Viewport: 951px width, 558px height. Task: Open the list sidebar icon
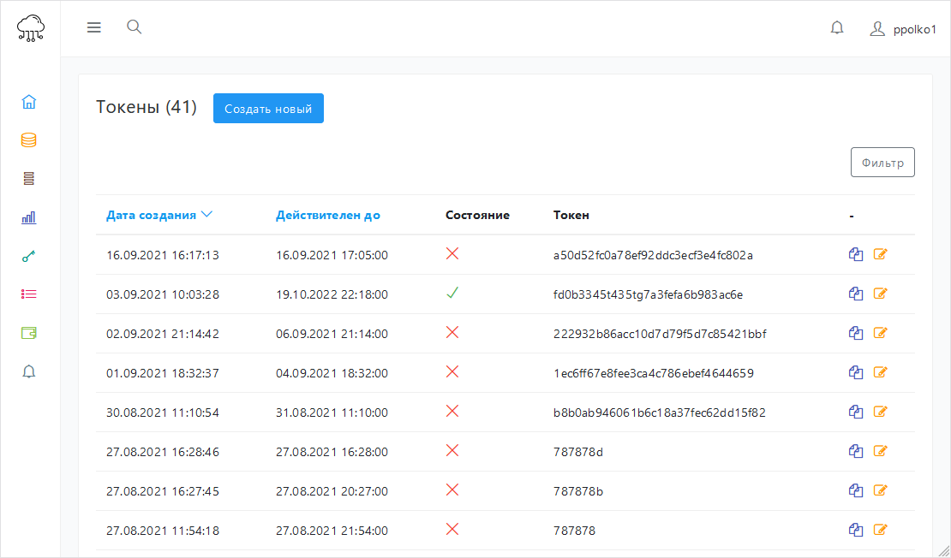pos(29,294)
